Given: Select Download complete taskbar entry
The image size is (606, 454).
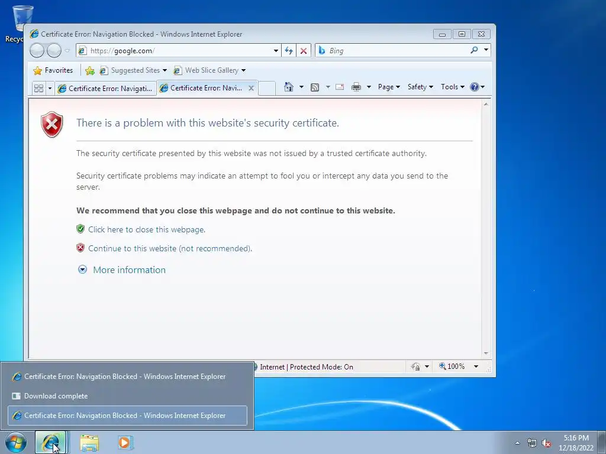Looking at the screenshot, I should [127, 396].
